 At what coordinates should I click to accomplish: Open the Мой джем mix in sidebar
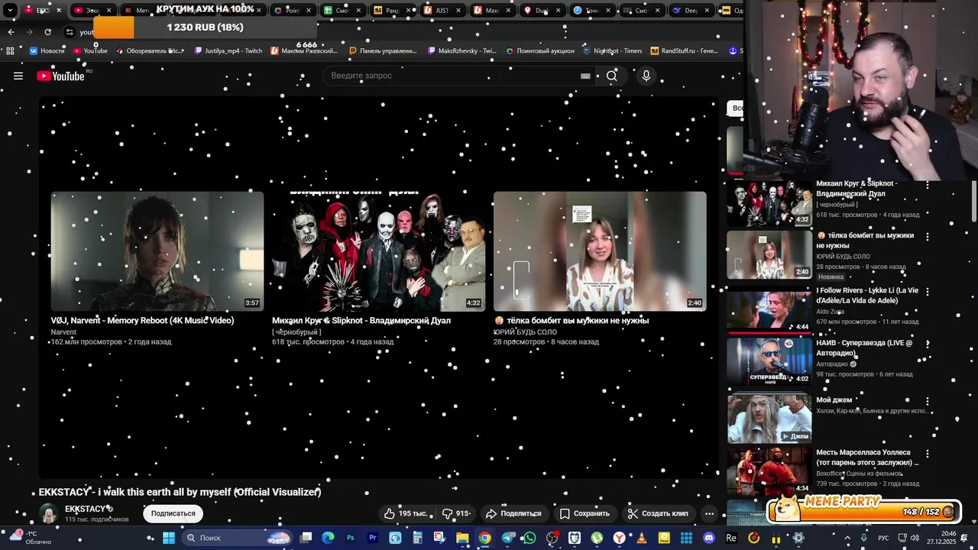pos(769,418)
